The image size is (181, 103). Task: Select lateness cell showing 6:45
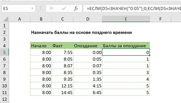pyautogui.click(x=88, y=92)
